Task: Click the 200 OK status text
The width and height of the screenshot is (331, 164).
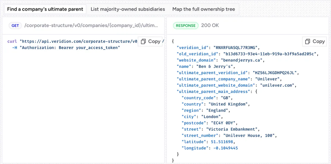Action: (210, 25)
